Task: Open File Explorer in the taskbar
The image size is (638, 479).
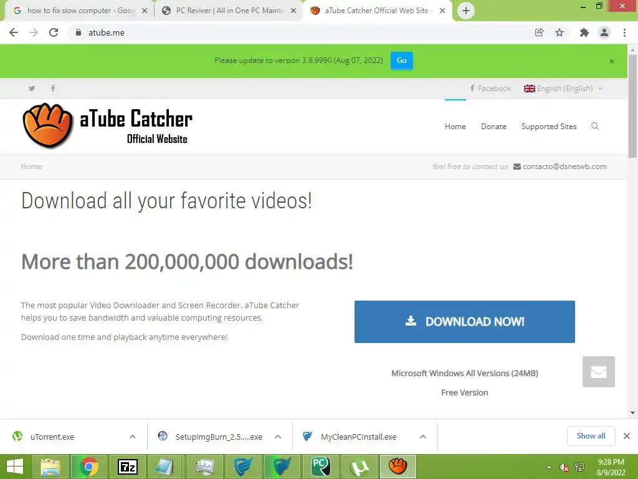Action: (50, 467)
